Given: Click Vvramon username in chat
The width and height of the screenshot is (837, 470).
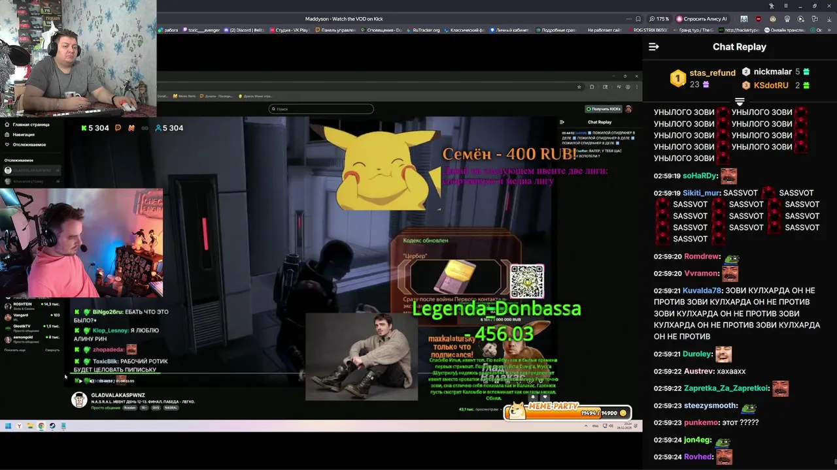Looking at the screenshot, I should [700, 274].
